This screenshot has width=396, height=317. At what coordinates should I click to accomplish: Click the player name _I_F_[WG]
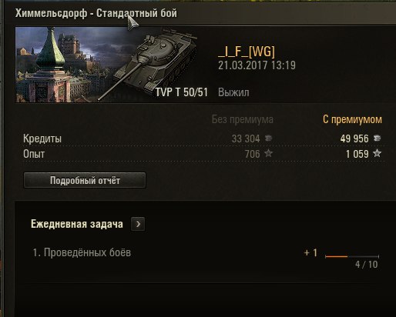(247, 51)
